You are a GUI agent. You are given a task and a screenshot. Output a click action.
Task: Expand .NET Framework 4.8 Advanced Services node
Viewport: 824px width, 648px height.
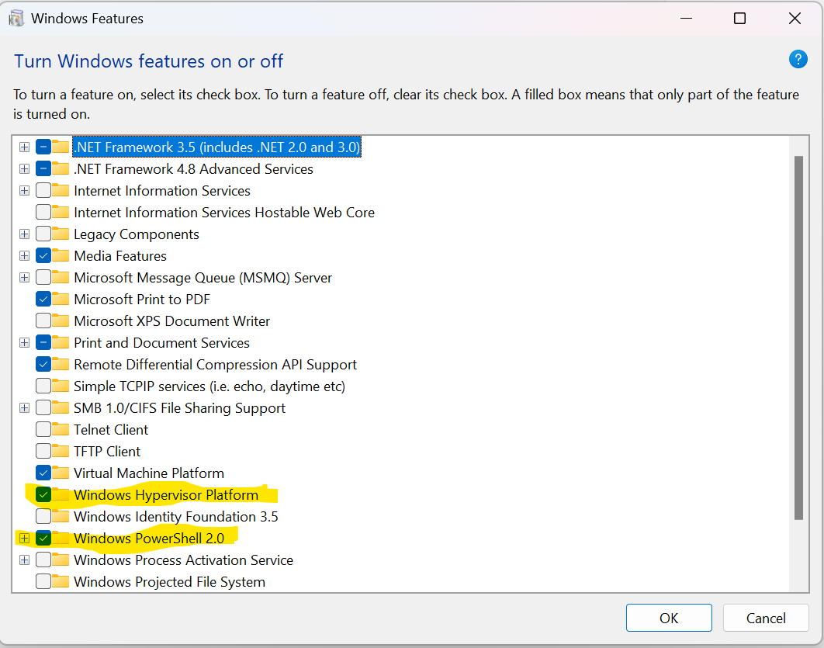(x=24, y=168)
